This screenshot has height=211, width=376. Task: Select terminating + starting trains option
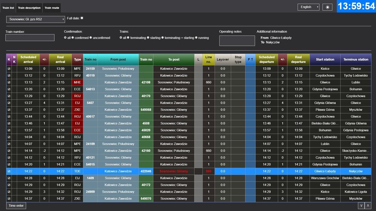tap(163, 38)
